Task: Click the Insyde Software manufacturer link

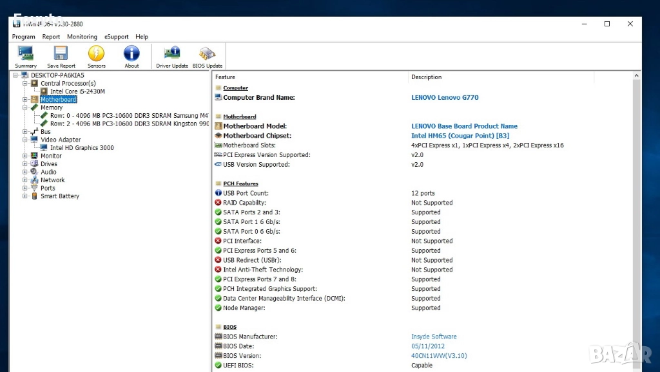Action: 434,337
